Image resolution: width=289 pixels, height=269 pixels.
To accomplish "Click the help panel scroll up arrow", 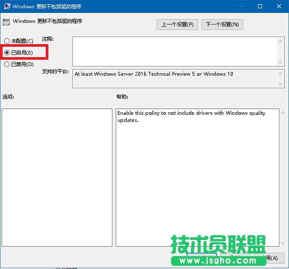I will [x=283, y=112].
